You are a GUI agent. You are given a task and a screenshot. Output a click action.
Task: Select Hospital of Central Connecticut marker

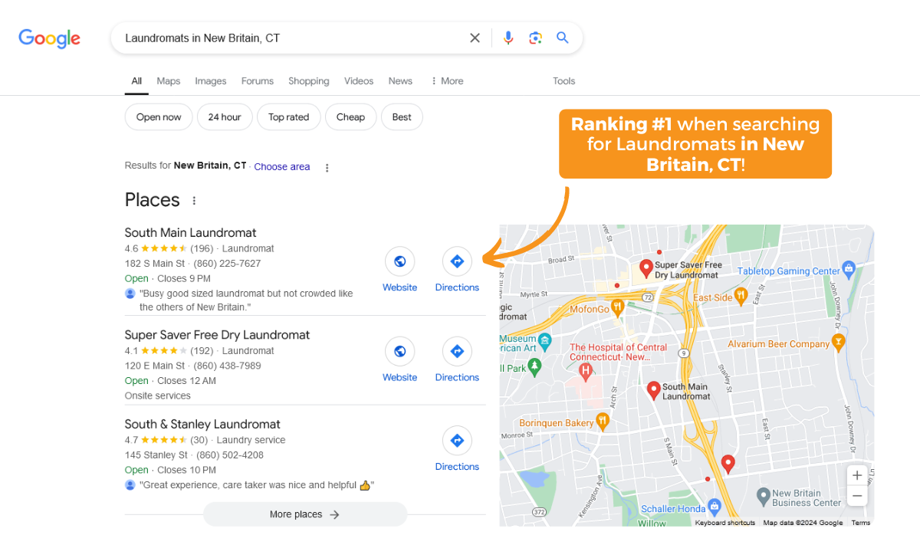point(586,373)
